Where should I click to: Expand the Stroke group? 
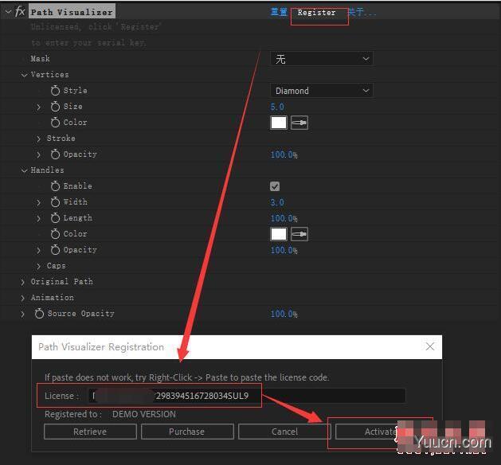click(39, 139)
